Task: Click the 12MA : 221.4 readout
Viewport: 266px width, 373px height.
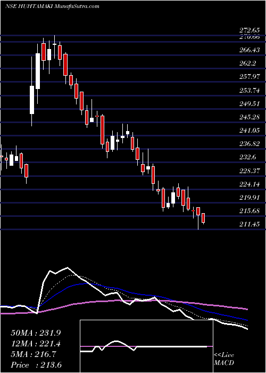Action: [36, 344]
